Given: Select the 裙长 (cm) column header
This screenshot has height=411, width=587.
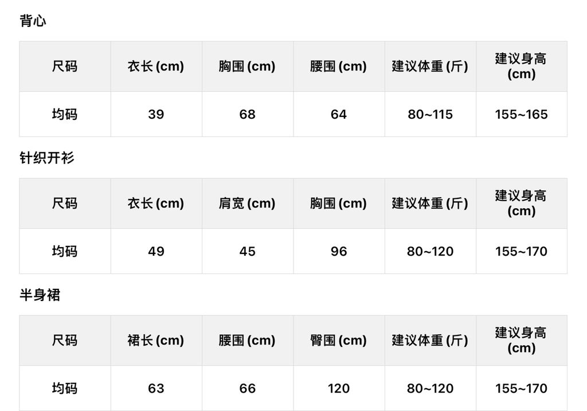Looking at the screenshot, I should 156,340.
